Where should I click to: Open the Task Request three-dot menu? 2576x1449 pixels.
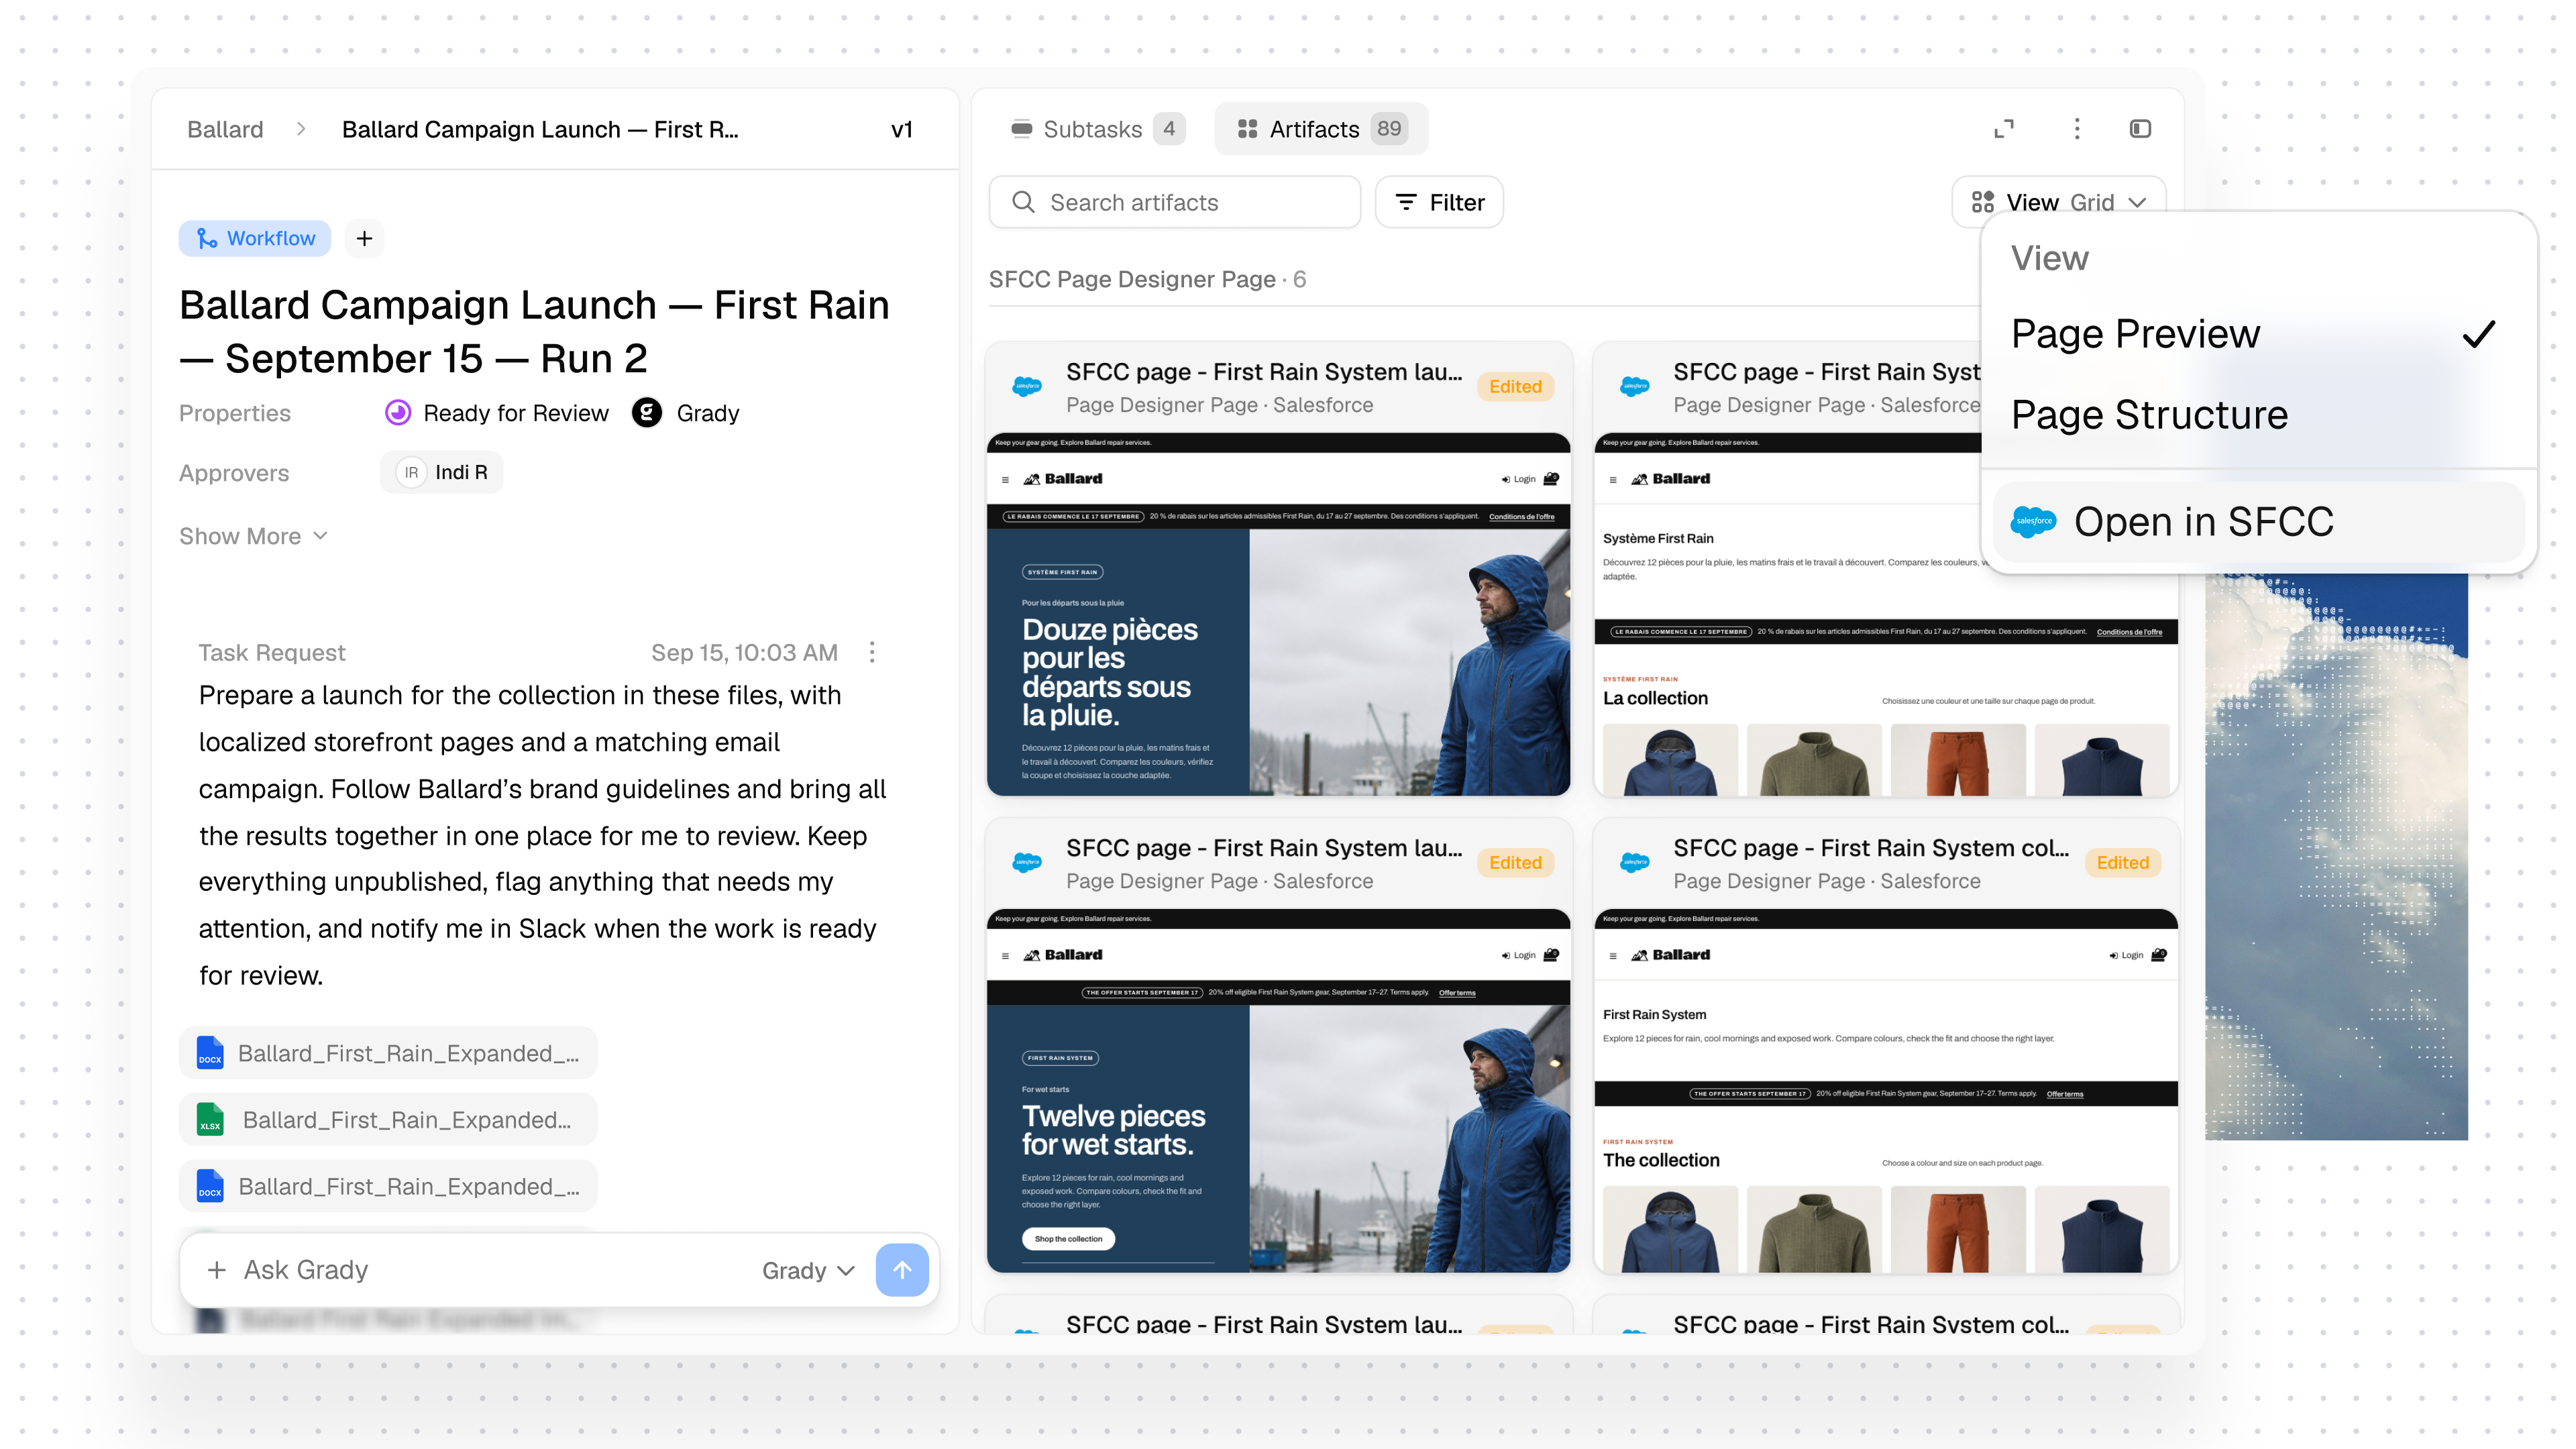[872, 652]
